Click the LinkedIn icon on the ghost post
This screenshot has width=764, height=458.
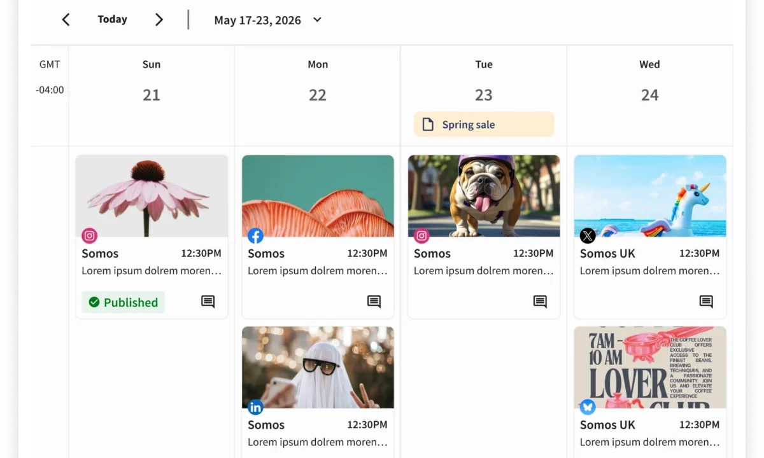pyautogui.click(x=256, y=407)
